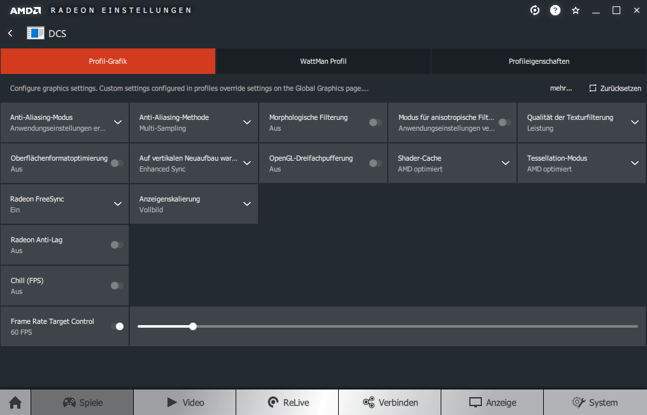Maximize the Radeon settings window
The image size is (647, 415).
616,10
